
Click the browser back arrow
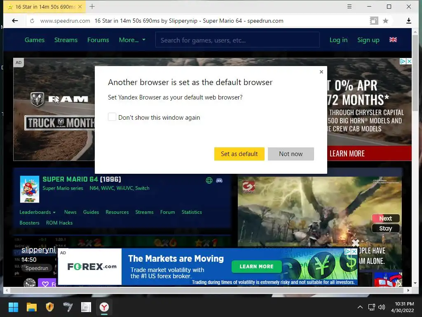point(15,21)
